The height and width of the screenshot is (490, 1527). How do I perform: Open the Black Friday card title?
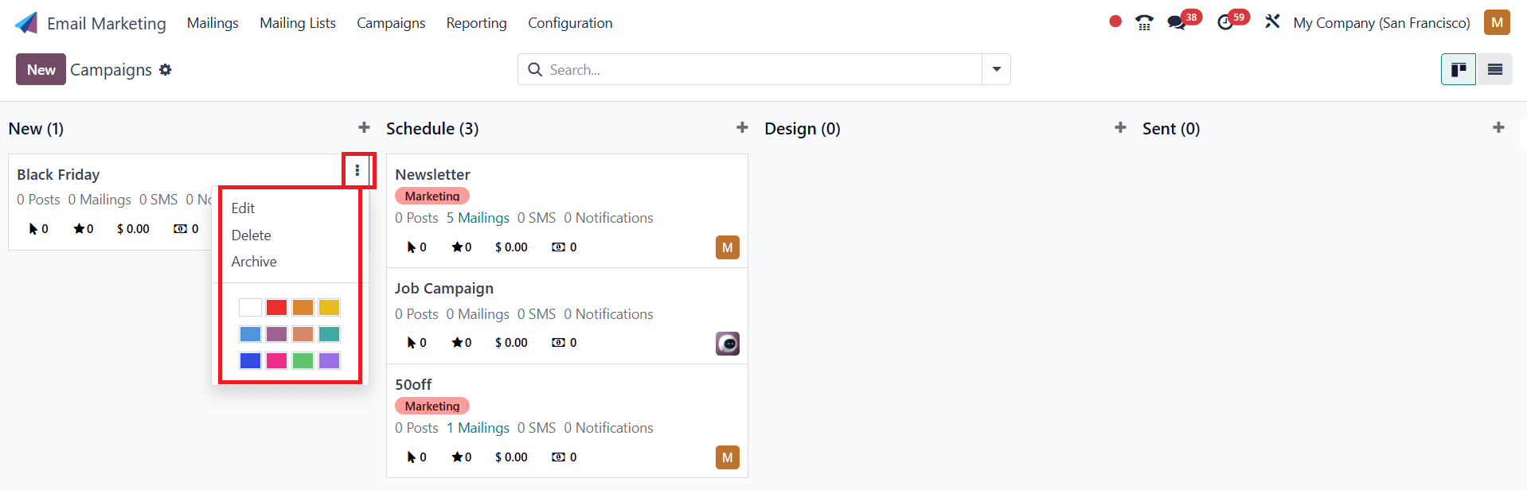click(58, 174)
